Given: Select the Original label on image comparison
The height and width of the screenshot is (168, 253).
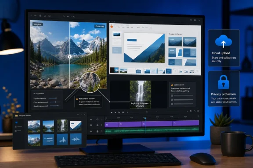Looking at the screenshot, I should tap(38, 24).
